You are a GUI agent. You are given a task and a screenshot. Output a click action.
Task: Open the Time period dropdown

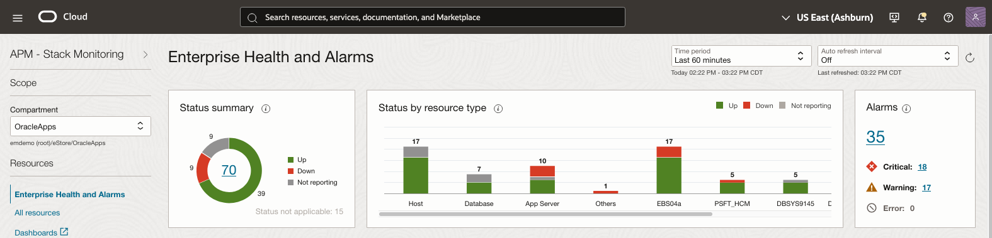click(741, 56)
